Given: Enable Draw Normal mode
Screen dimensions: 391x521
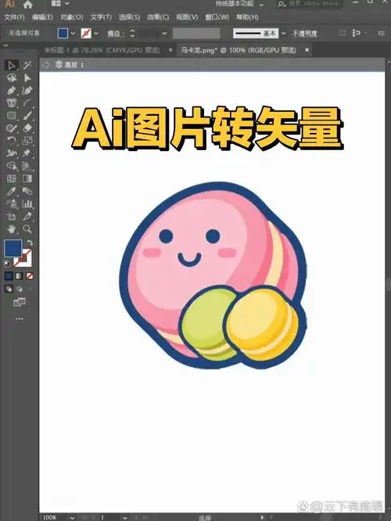Looking at the screenshot, I should [9, 289].
